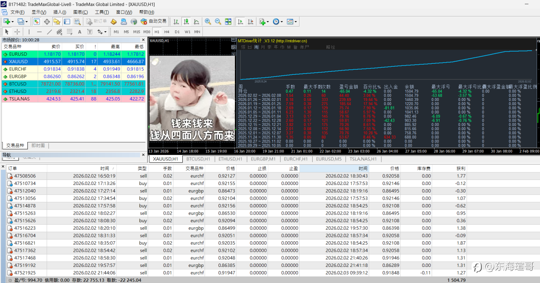Select the crosshair cursor tool
The width and height of the screenshot is (540, 283).
tap(17, 32)
